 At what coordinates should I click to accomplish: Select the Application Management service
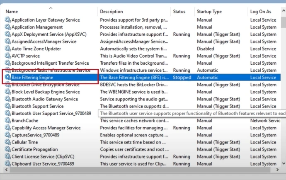tap(37, 27)
